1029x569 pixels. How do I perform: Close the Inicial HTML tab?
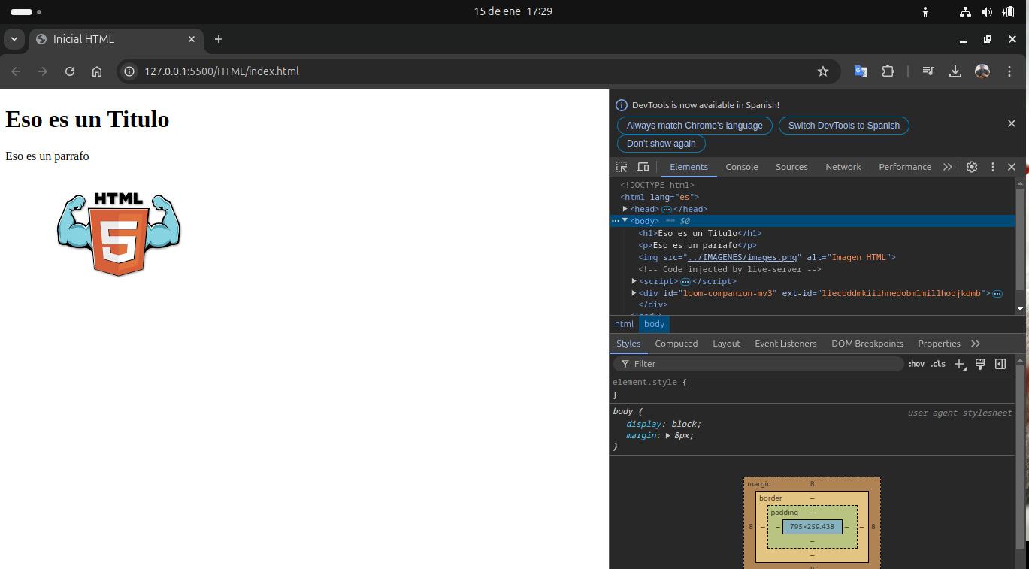point(192,39)
